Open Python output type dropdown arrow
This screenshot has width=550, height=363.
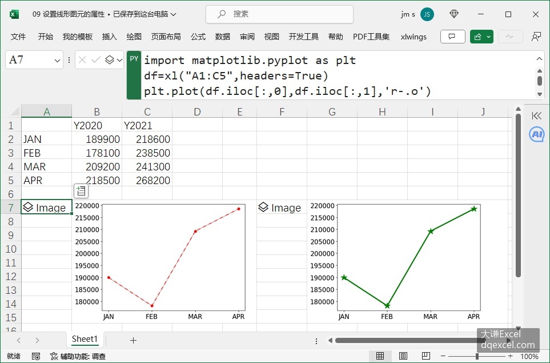click(x=119, y=61)
